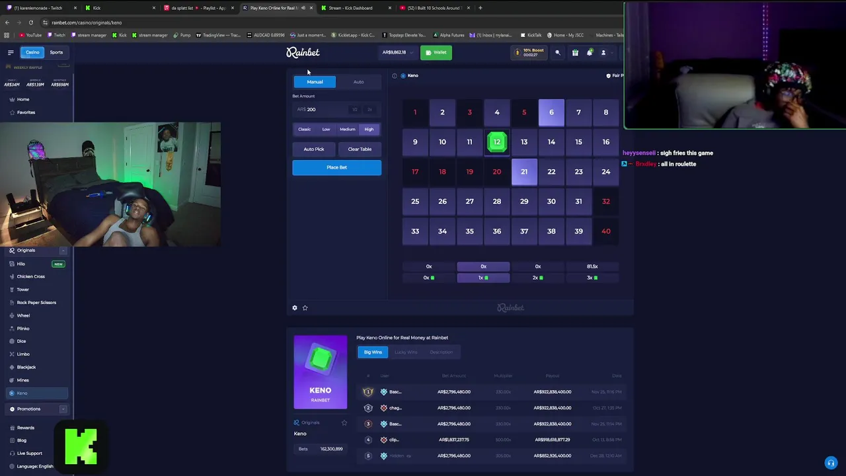
Task: Click the Place Bet button
Action: pos(336,168)
